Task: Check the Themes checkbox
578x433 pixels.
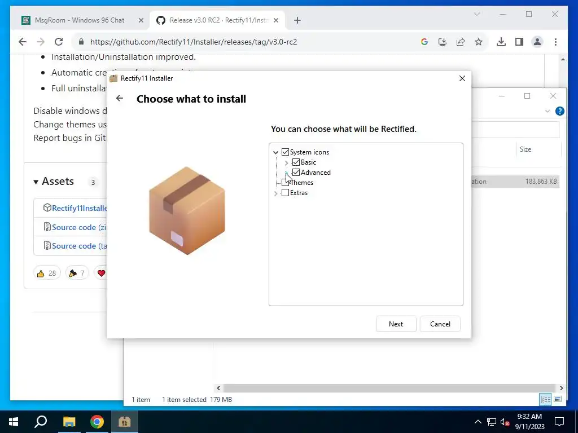Action: [285, 183]
